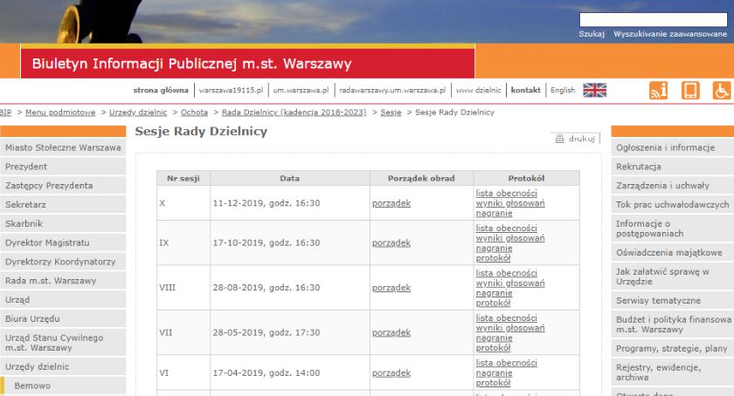The width and height of the screenshot is (734, 396).
Task: Navigate to Menu podmiotowe breadcrumb
Action: point(60,113)
